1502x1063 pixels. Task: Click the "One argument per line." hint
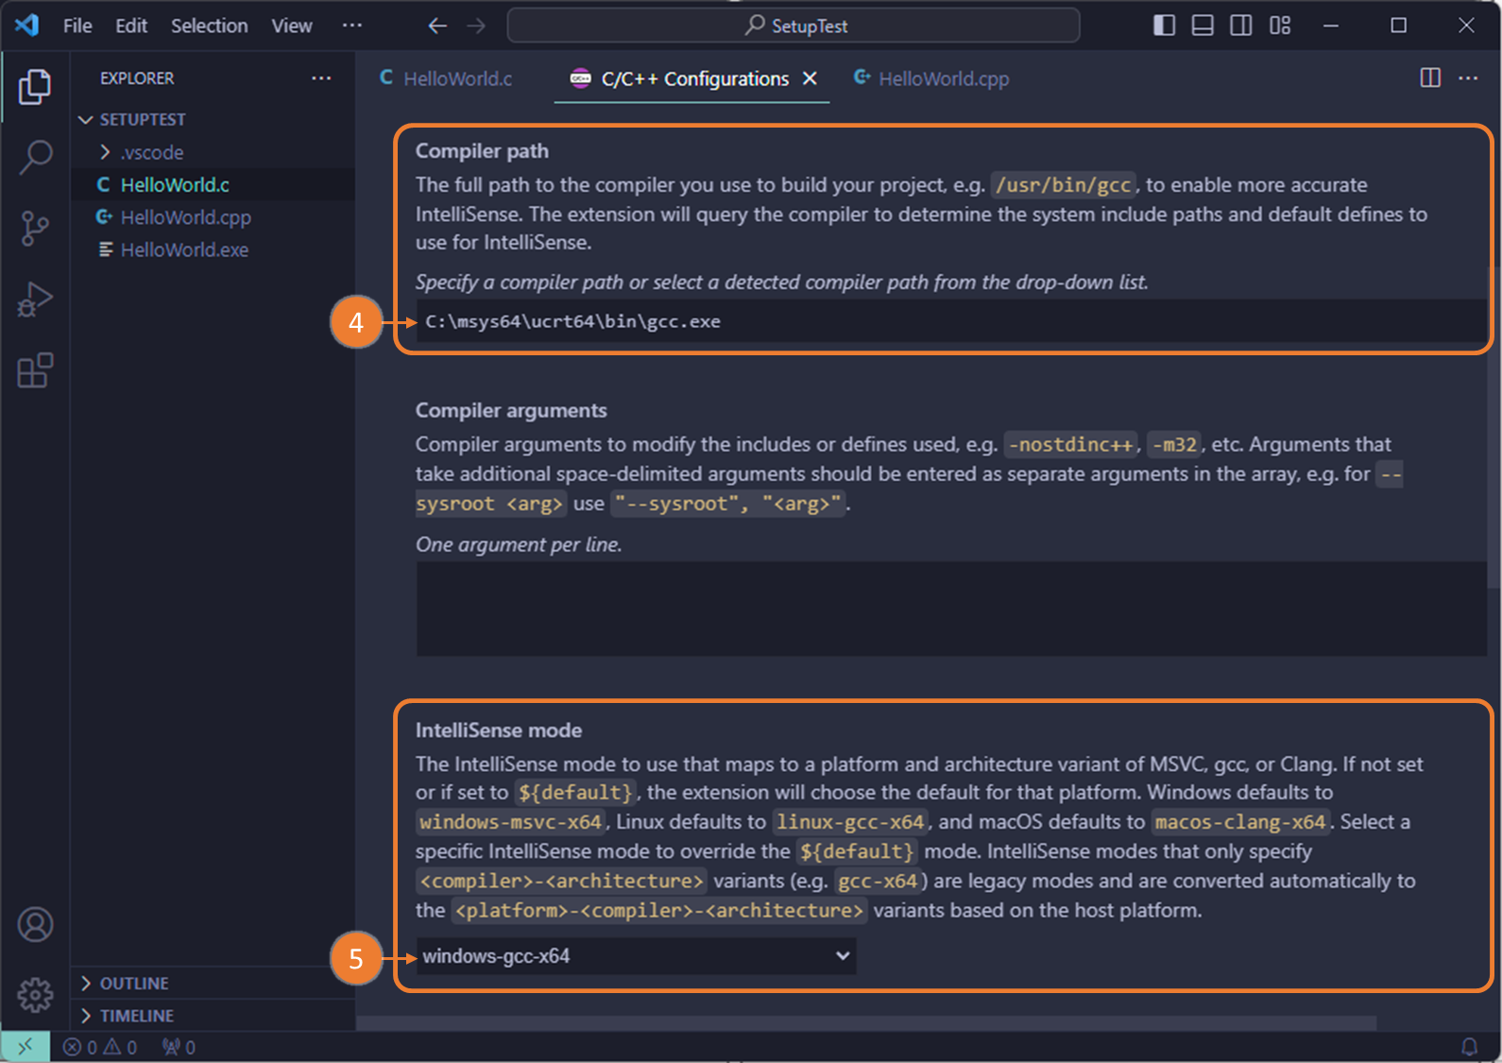click(x=519, y=544)
